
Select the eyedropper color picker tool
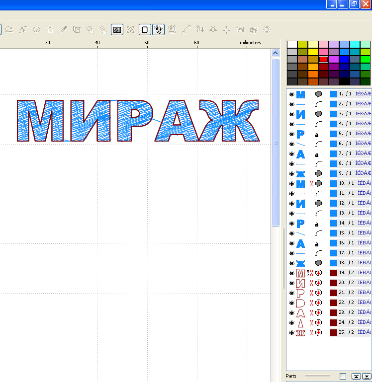(64, 30)
